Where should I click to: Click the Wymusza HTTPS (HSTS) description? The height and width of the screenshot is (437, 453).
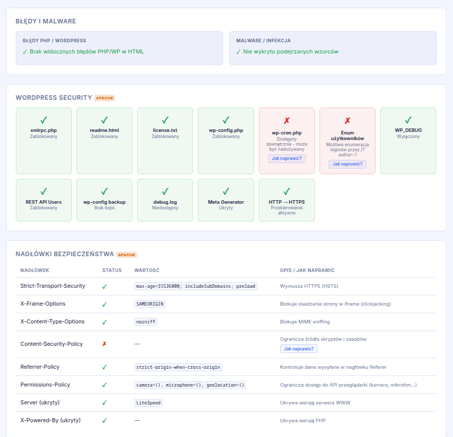(309, 286)
